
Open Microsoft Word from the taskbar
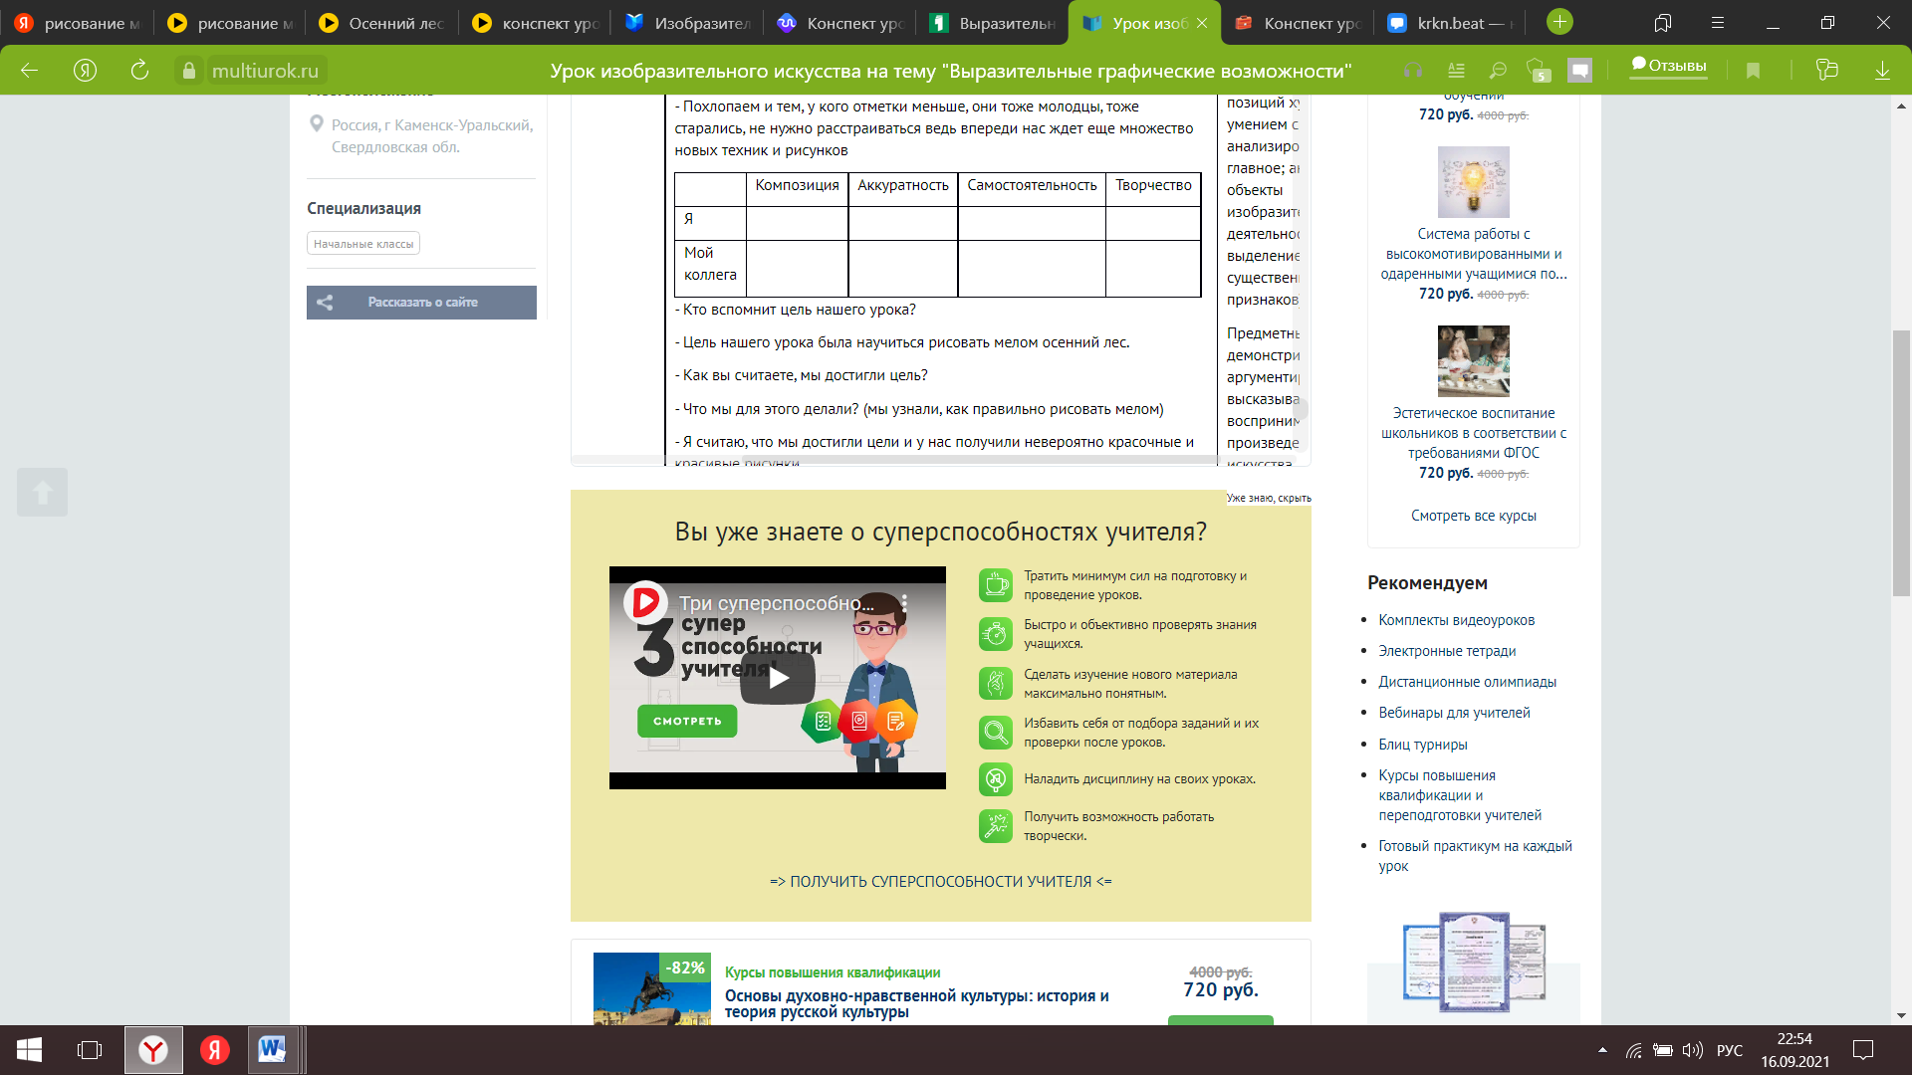tap(272, 1050)
